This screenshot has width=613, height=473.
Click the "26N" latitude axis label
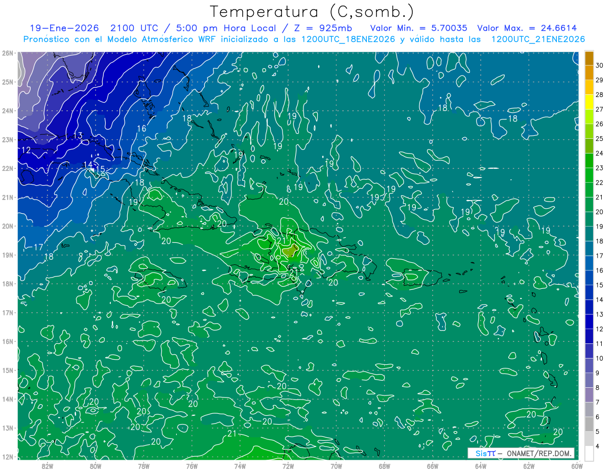pyautogui.click(x=7, y=53)
